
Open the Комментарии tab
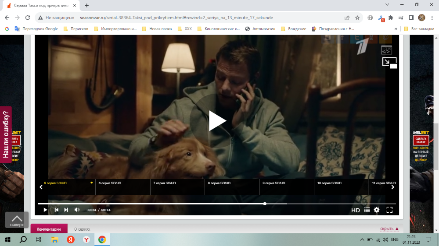[49, 229]
